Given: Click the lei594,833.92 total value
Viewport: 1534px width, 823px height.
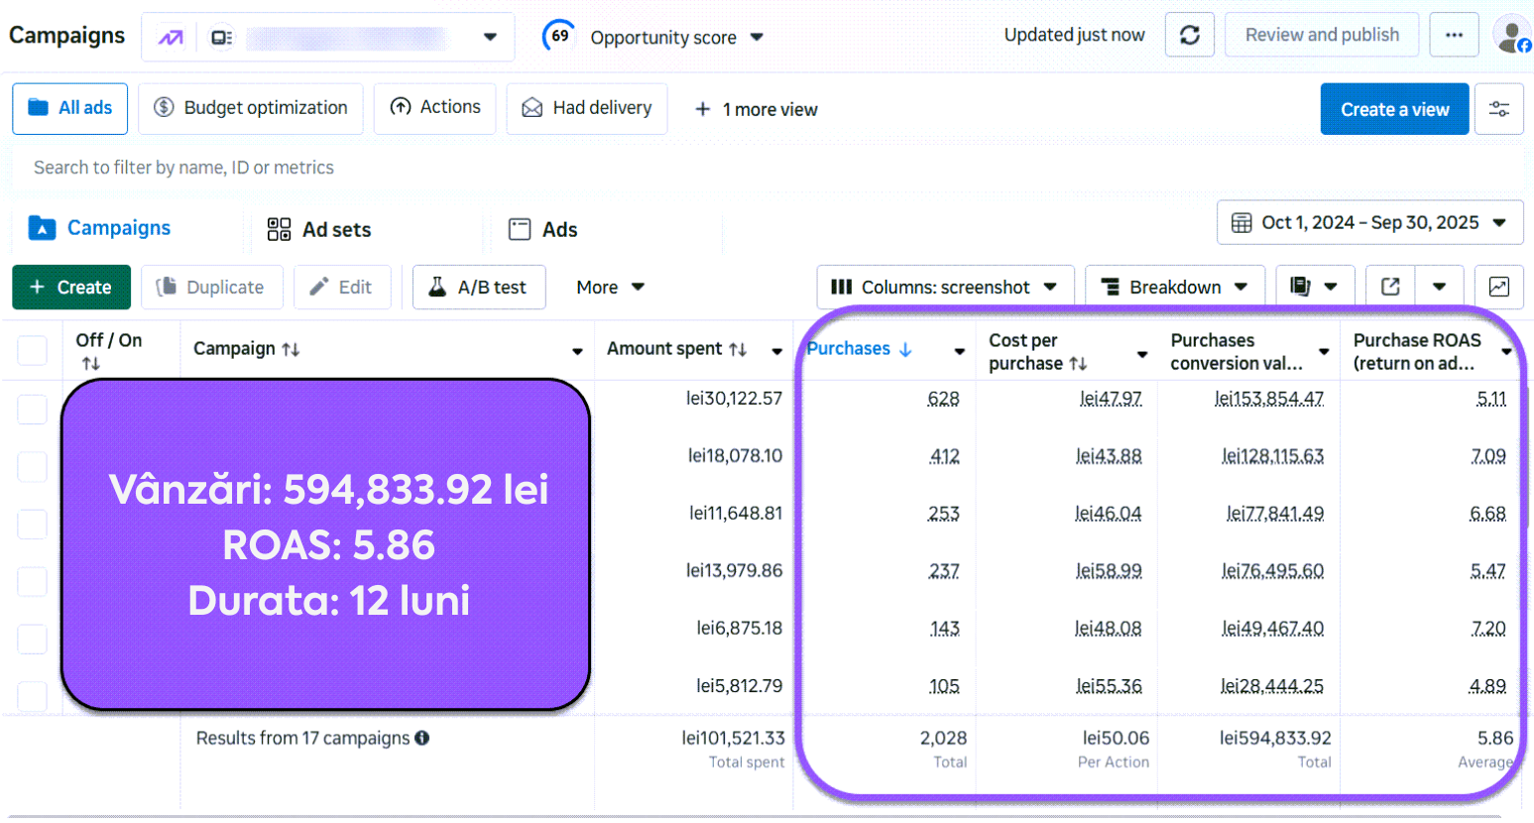Looking at the screenshot, I should pos(1275,738).
